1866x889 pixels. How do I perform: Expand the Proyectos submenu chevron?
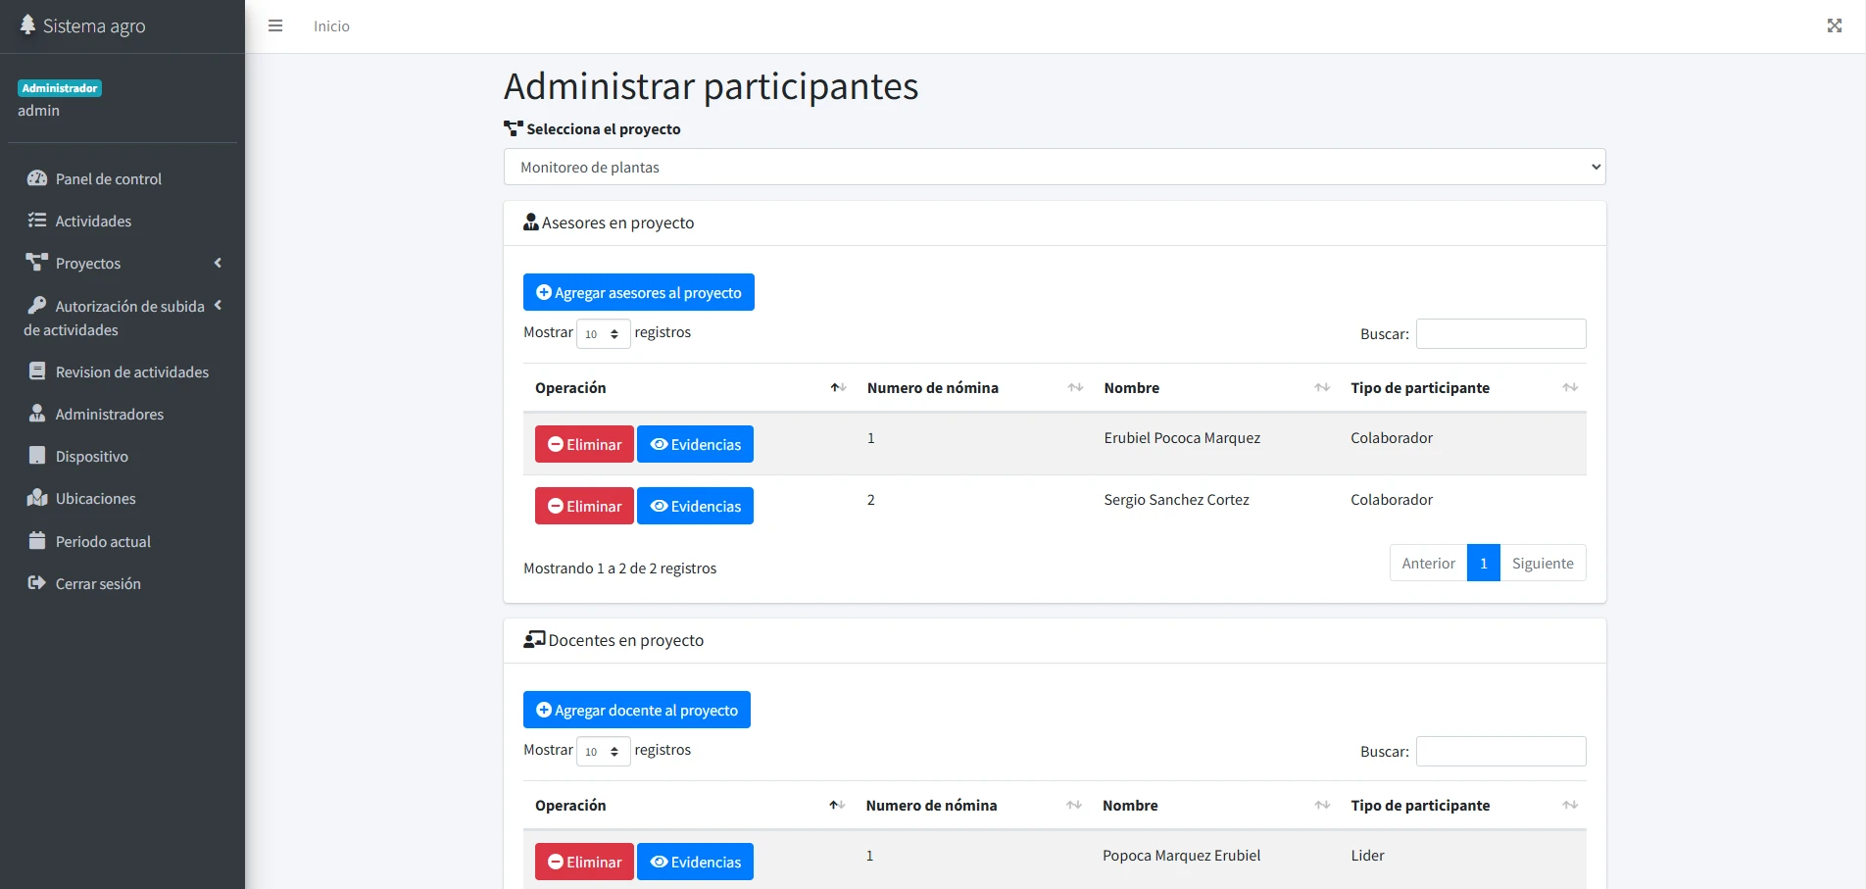218,263
